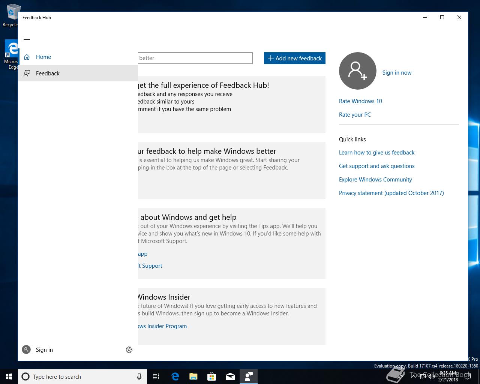Open Rate Windows 10 link
Image resolution: width=480 pixels, height=384 pixels.
(x=360, y=101)
